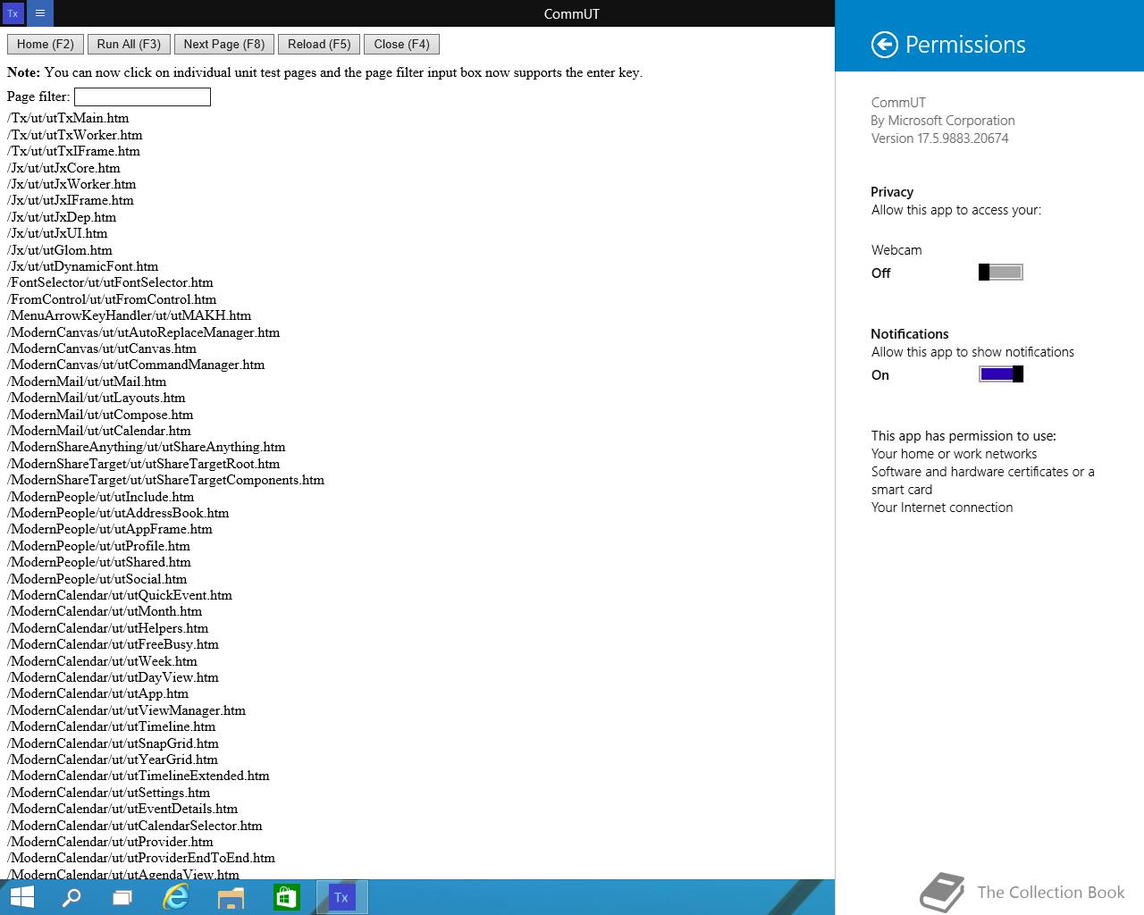Go back from the Permissions panel
This screenshot has height=915, width=1144.
point(884,45)
